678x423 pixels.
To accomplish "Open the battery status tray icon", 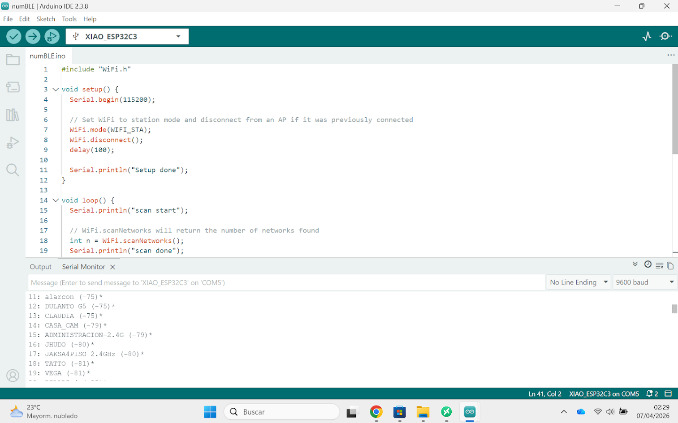I will click(x=623, y=412).
